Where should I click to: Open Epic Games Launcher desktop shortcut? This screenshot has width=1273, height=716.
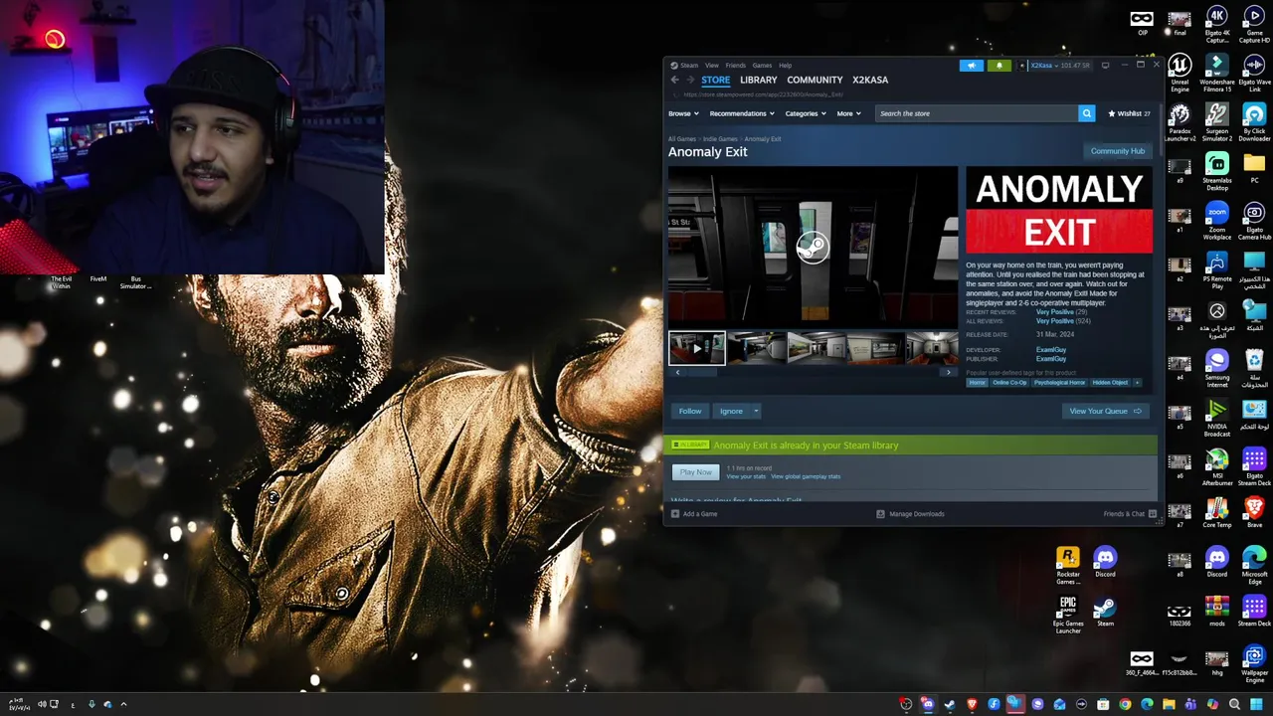coord(1068,615)
